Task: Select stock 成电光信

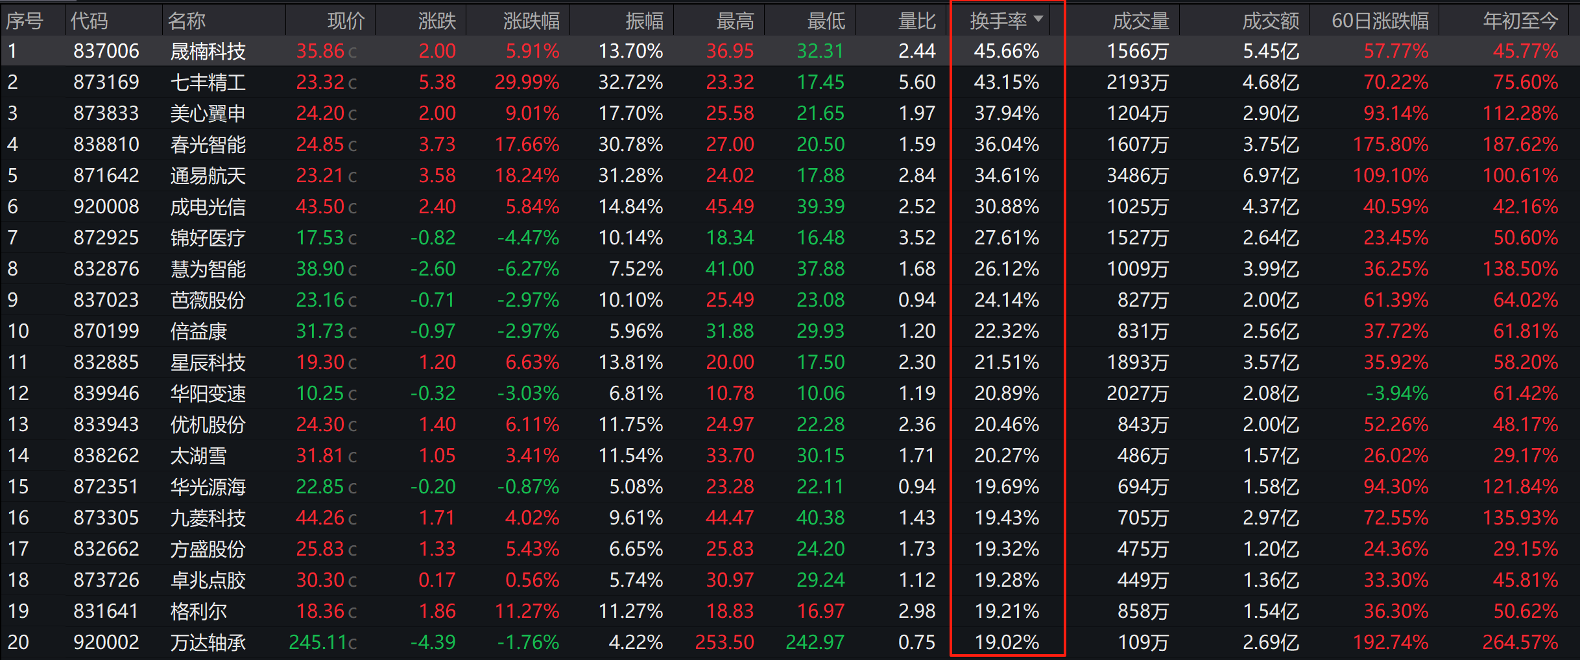Action: (208, 207)
